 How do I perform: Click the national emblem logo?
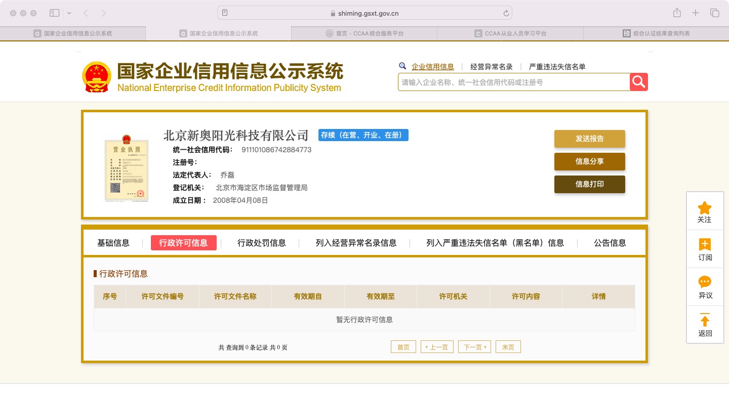tap(97, 77)
